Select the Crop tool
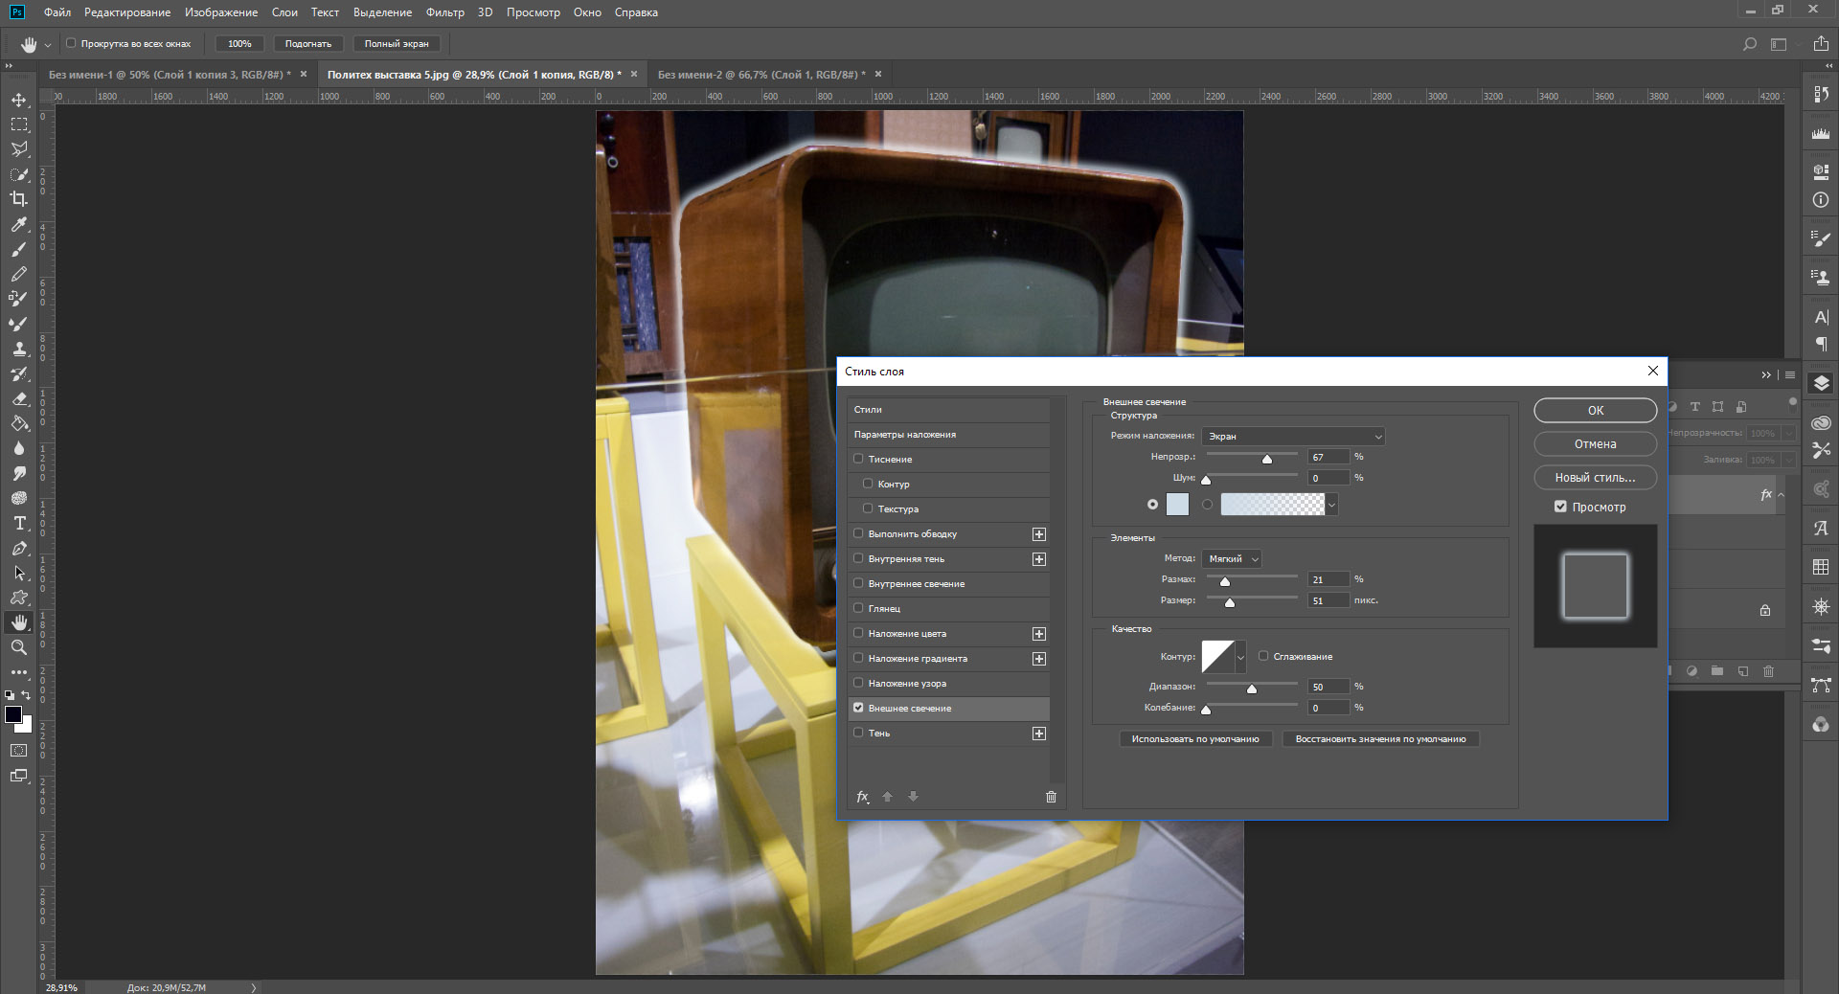Image resolution: width=1839 pixels, height=994 pixels. click(x=19, y=199)
